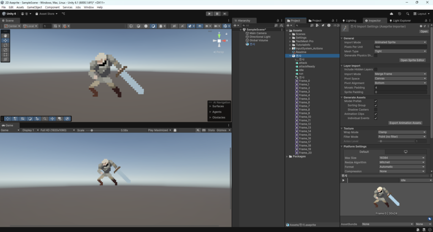433x232 pixels.
Task: Open the Mesh Type dropdown
Action: point(400,51)
